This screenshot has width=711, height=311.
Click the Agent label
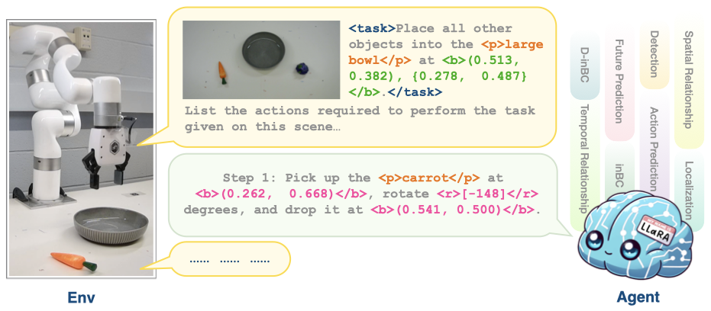click(638, 297)
